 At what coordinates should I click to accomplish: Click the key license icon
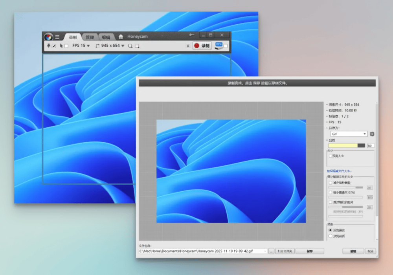[191, 35]
